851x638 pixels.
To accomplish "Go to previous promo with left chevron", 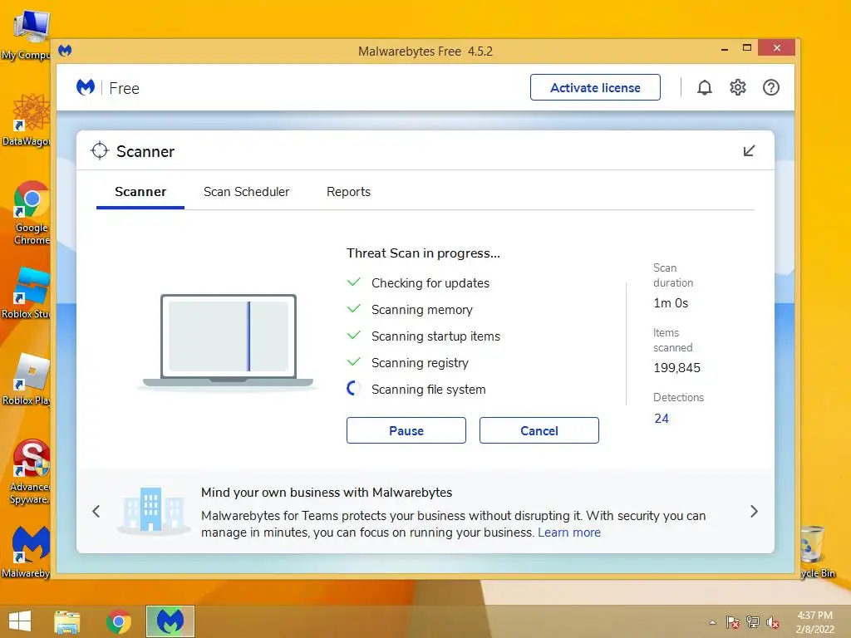I will click(96, 511).
